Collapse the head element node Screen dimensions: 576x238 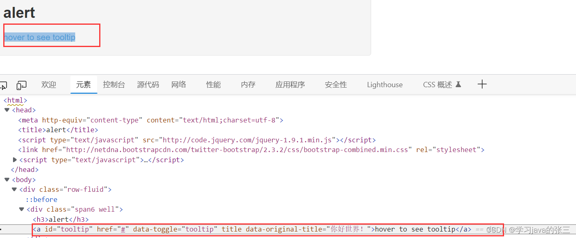(7, 110)
